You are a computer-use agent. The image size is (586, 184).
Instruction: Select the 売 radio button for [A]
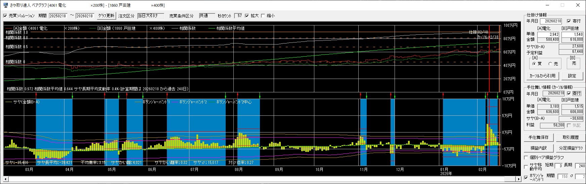click(x=550, y=64)
